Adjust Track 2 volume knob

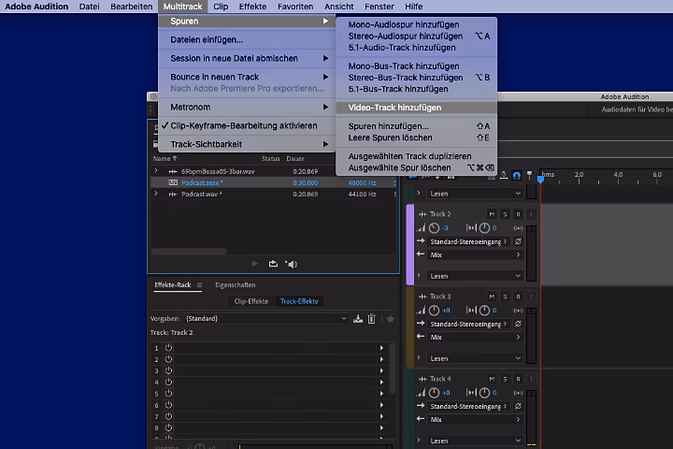[x=435, y=228]
